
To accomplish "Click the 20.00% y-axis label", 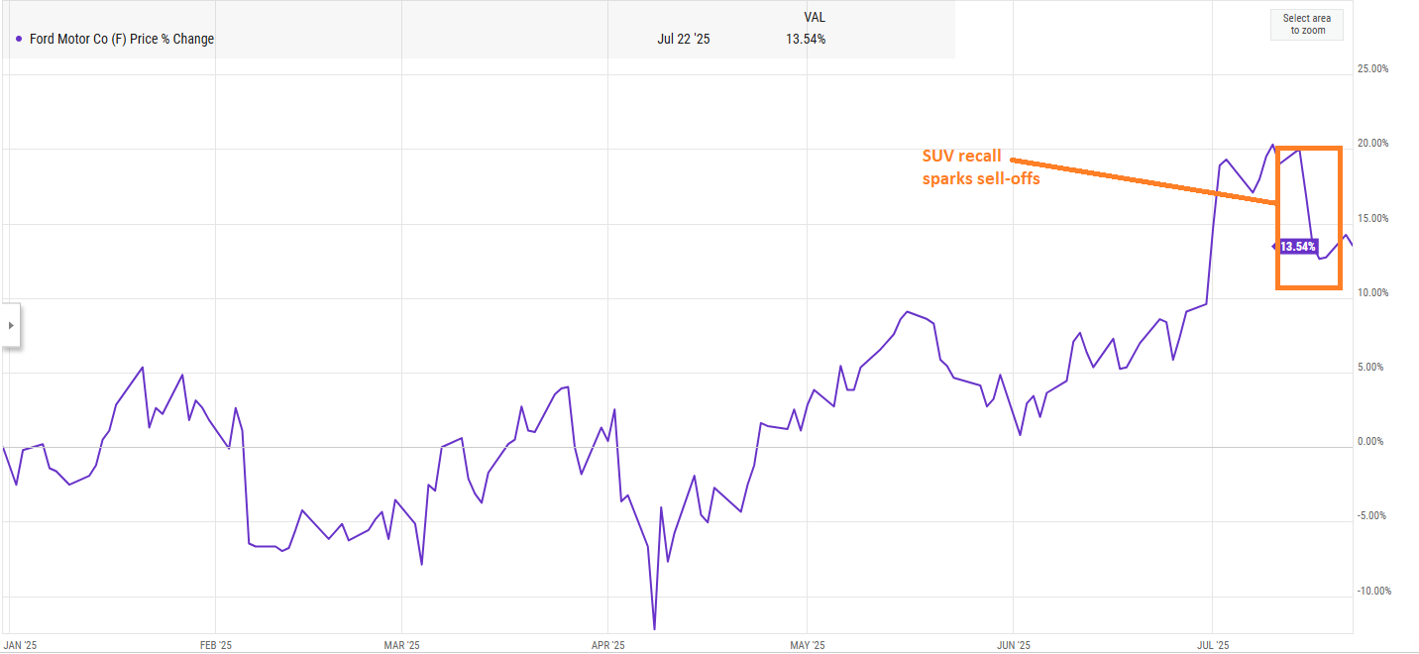I will [1373, 143].
